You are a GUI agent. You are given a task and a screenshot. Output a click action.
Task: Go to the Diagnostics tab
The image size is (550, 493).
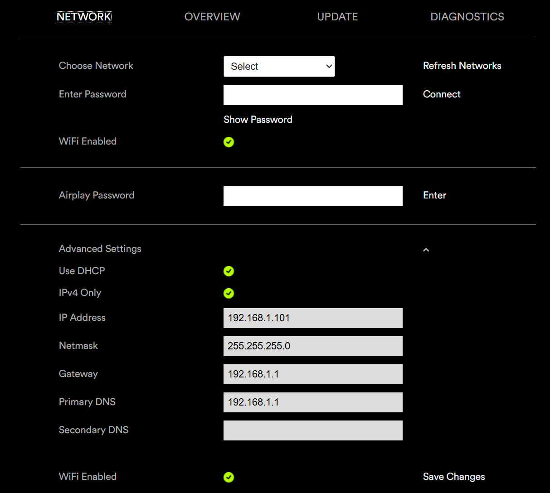point(467,17)
